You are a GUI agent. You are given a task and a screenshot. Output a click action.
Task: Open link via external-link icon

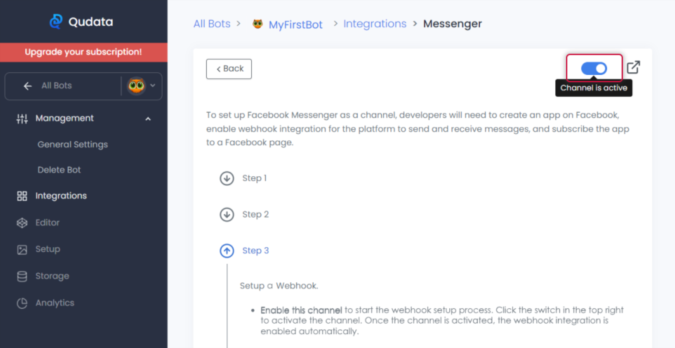click(x=633, y=67)
